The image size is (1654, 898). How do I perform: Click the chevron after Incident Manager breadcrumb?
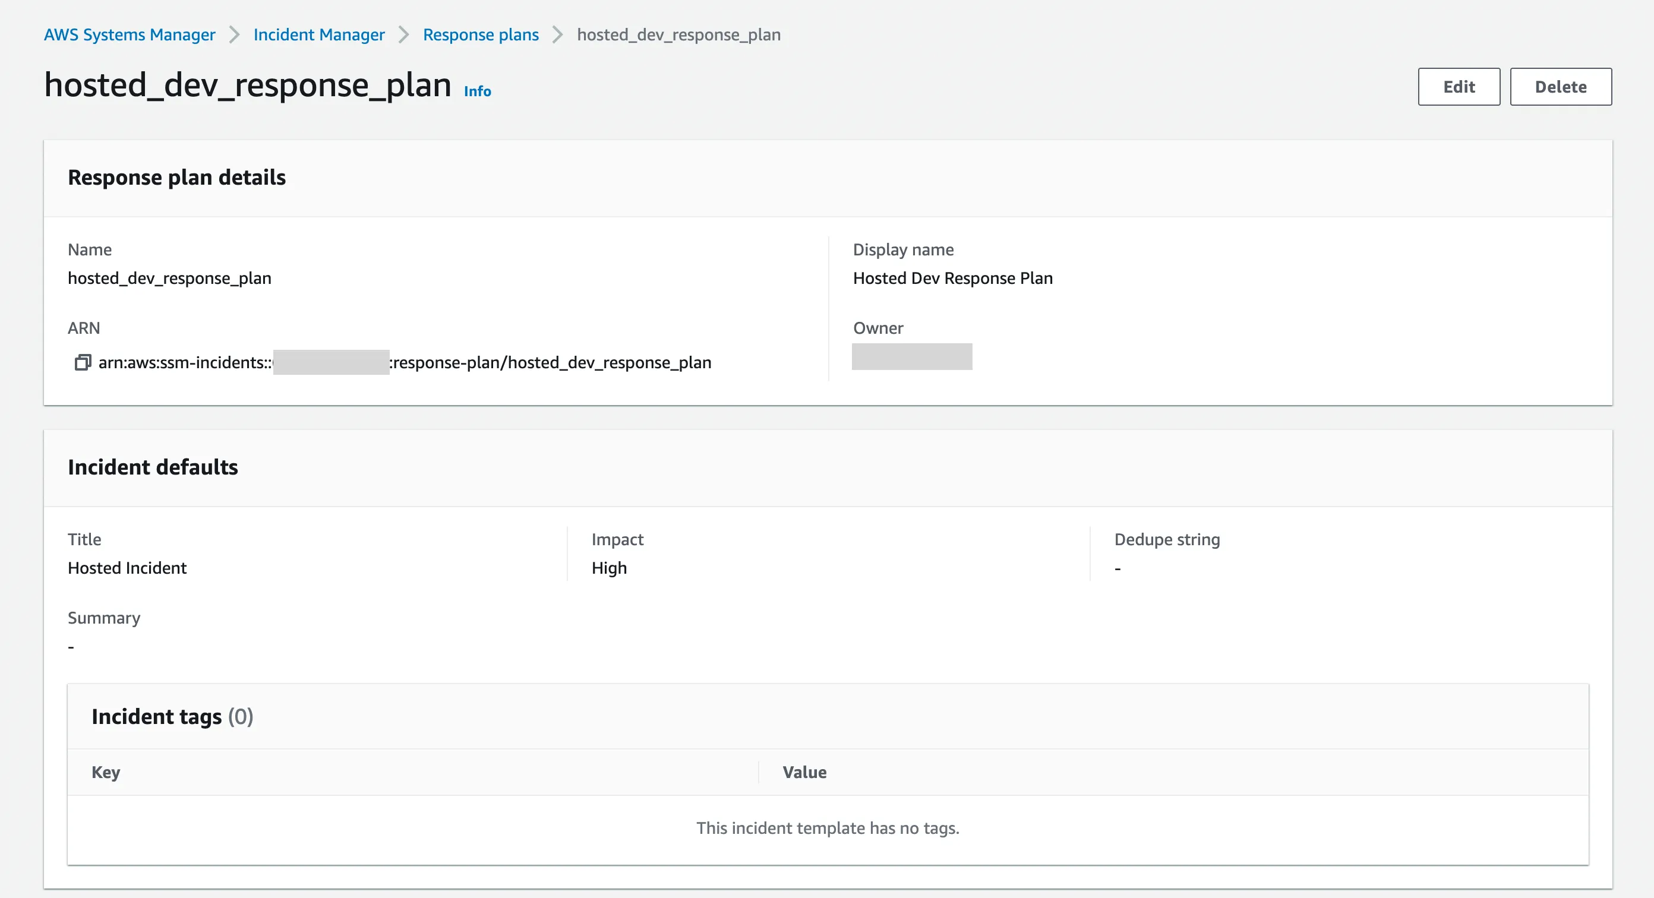[403, 34]
